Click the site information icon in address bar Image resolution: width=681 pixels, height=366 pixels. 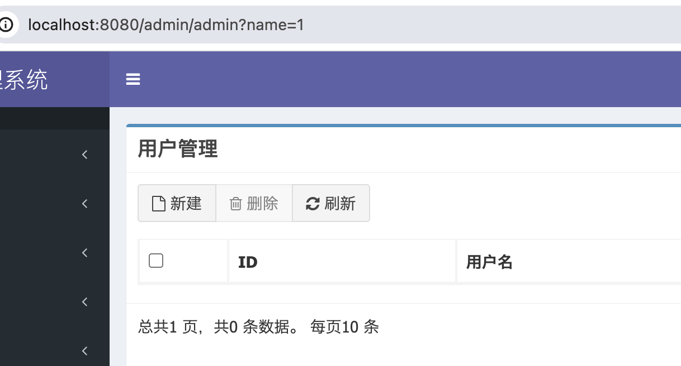[x=6, y=25]
